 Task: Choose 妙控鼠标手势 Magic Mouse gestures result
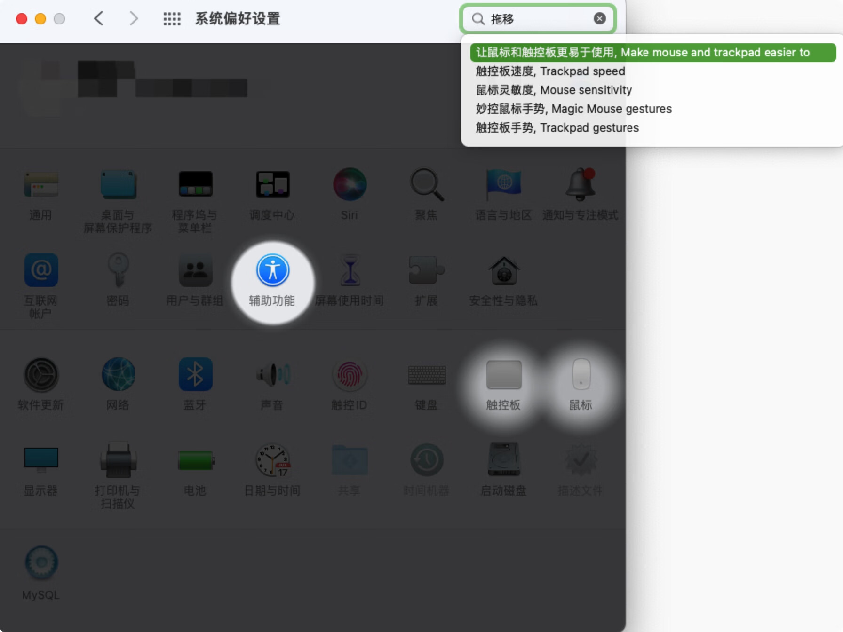(x=573, y=109)
